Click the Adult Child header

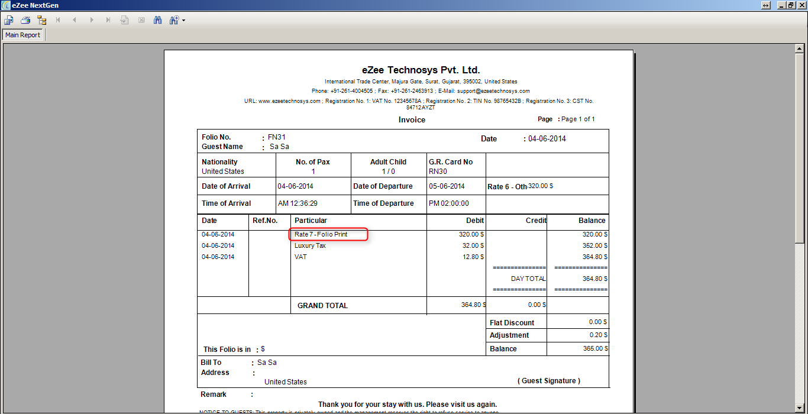(388, 161)
